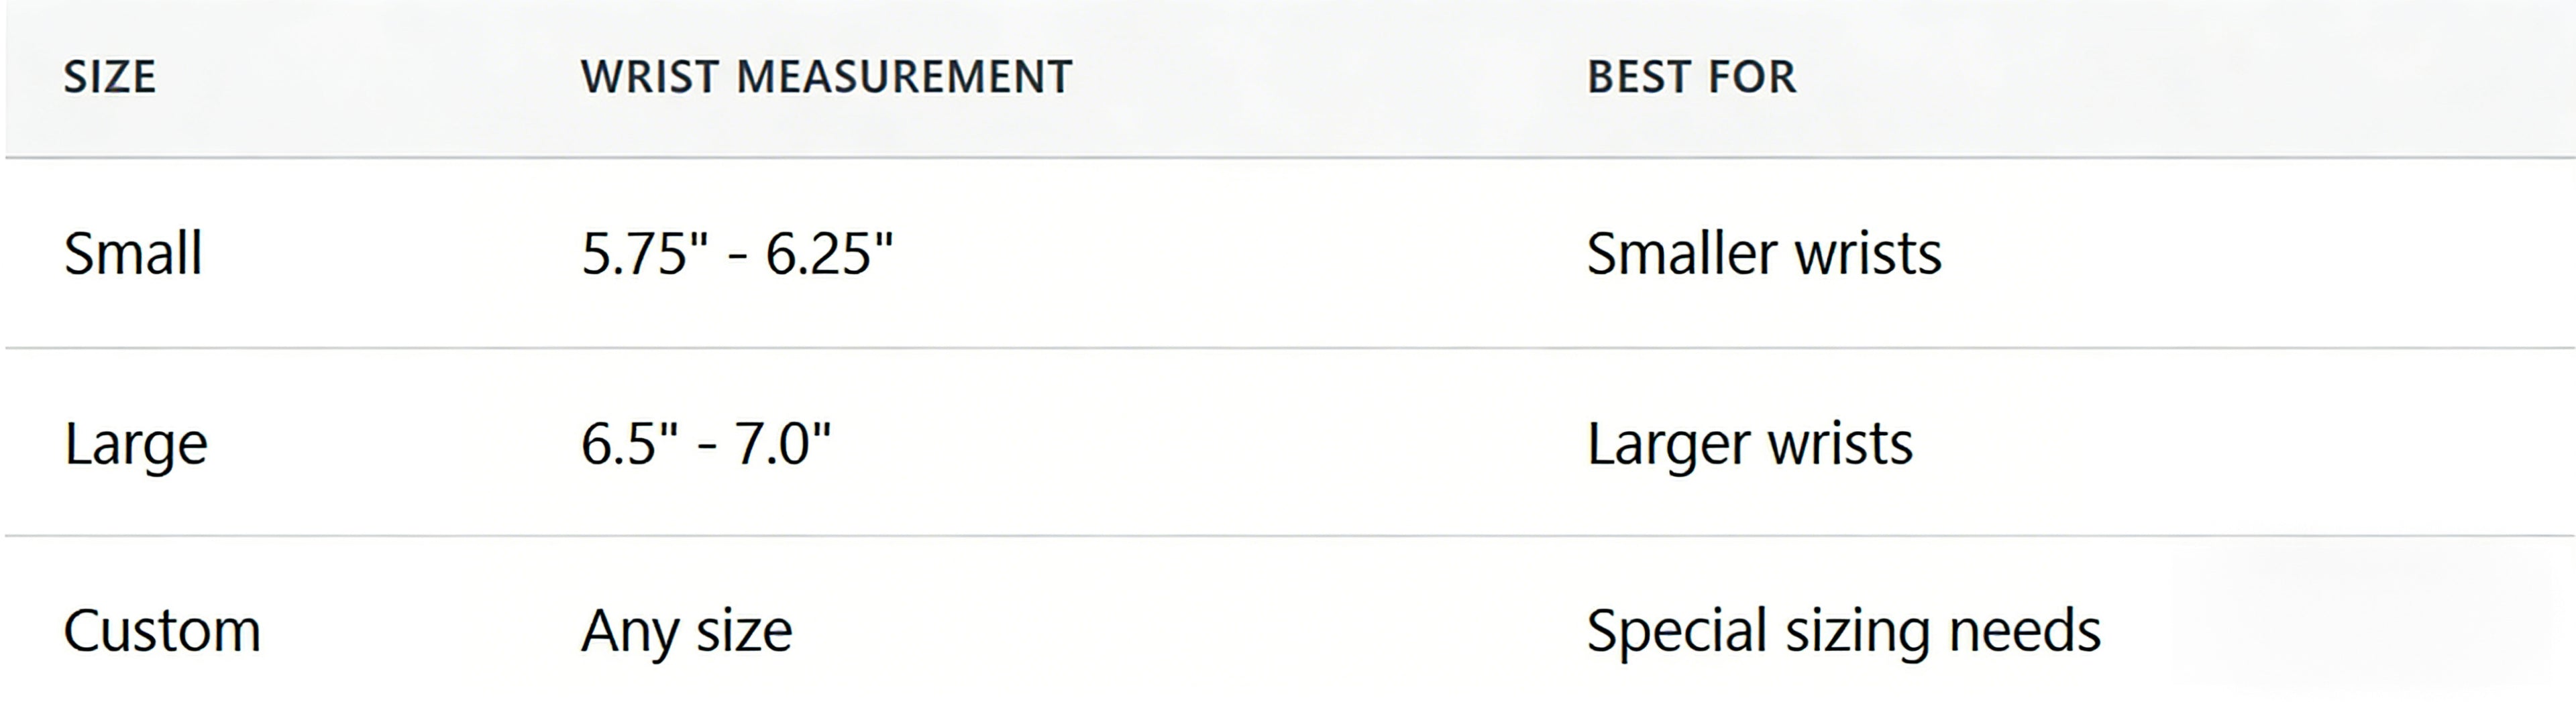Click the word MEASUREMENT in the header

pyautogui.click(x=904, y=77)
